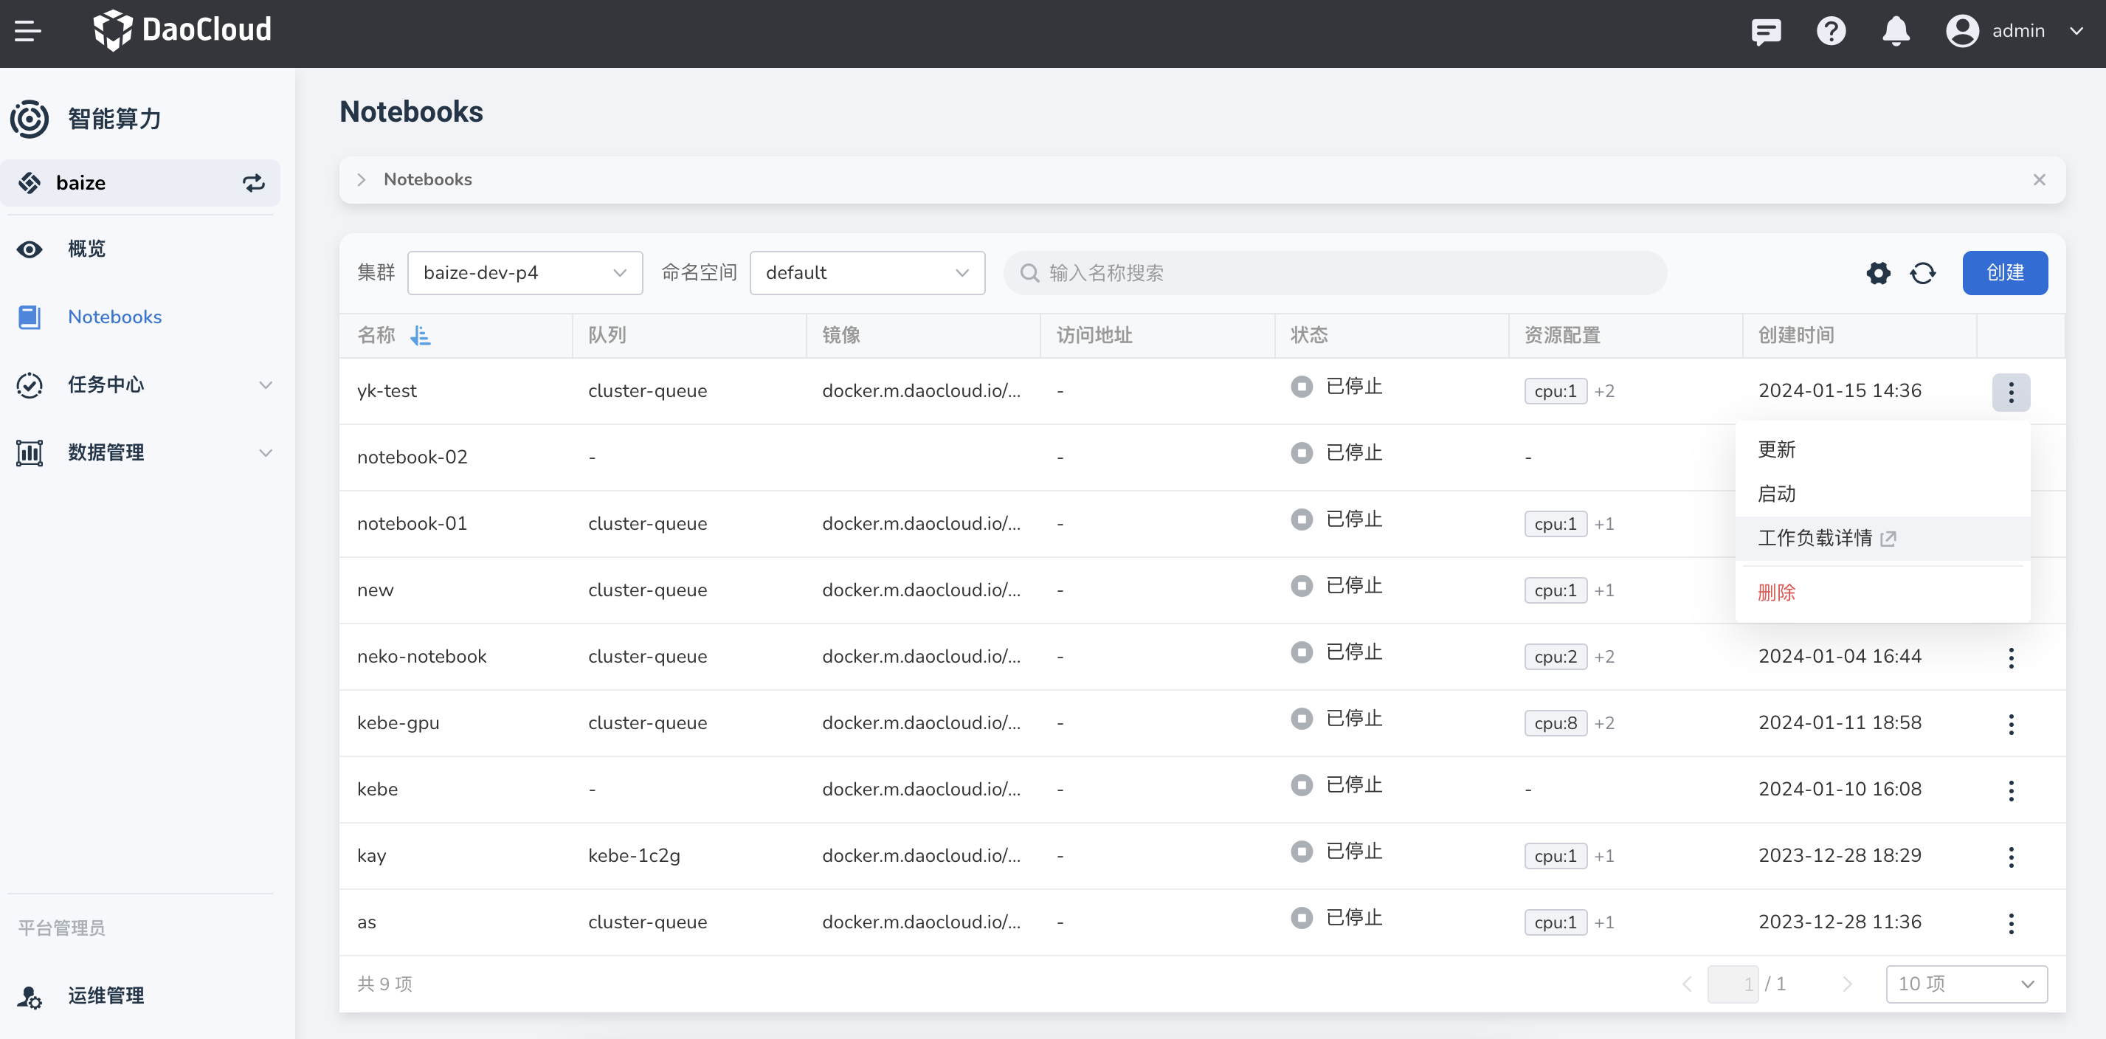2106x1039 pixels.
Task: Switch workspace using baize swap icon
Action: (x=253, y=183)
